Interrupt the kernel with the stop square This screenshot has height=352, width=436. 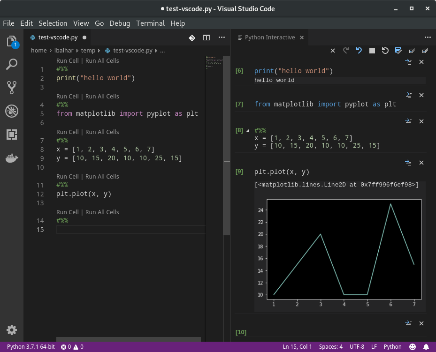click(372, 51)
